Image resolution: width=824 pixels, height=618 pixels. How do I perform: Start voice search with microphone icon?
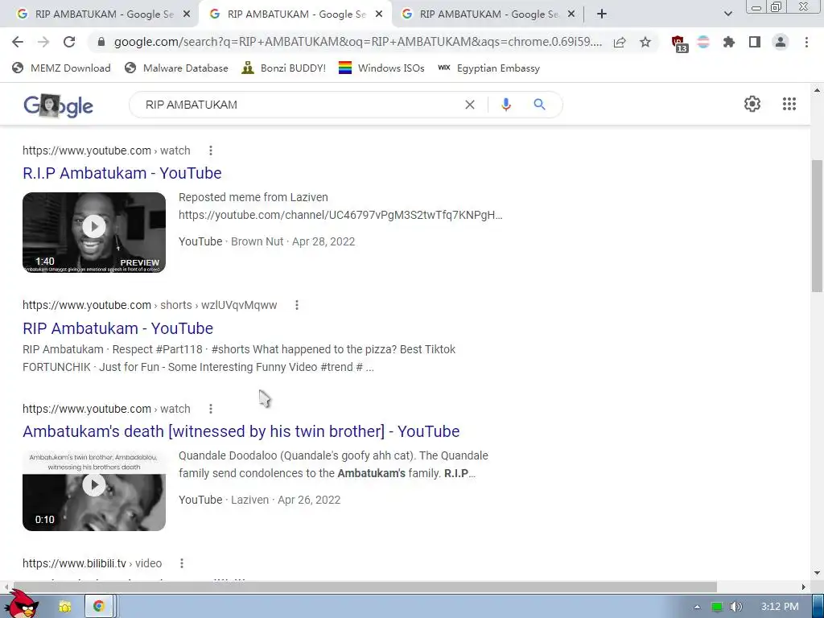[506, 105]
